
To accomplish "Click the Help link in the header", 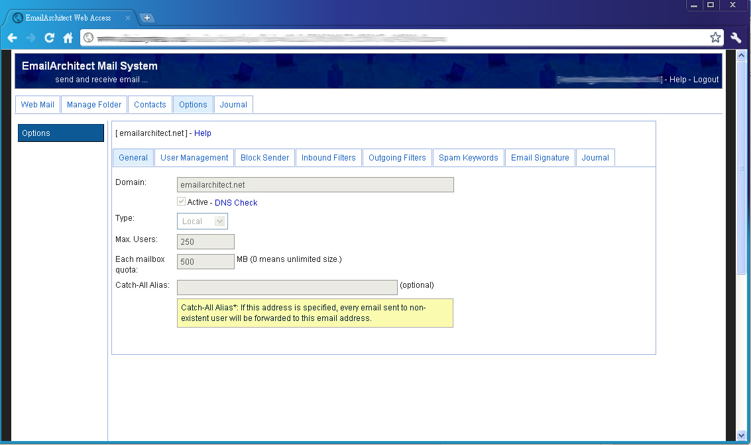I will [677, 80].
